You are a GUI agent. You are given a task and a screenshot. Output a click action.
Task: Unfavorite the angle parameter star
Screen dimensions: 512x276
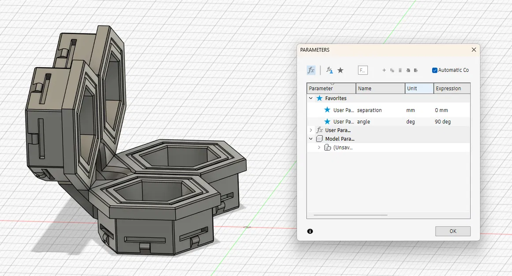pos(327,121)
